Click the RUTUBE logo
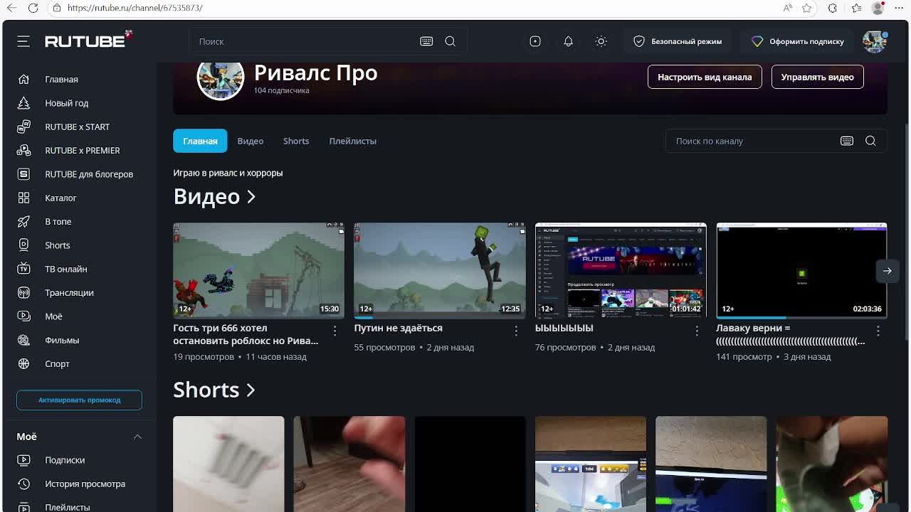Image resolution: width=911 pixels, height=512 pixels. pyautogui.click(x=88, y=40)
